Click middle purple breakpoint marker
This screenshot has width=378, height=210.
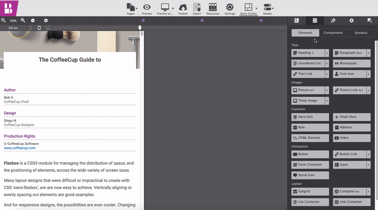point(202,21)
